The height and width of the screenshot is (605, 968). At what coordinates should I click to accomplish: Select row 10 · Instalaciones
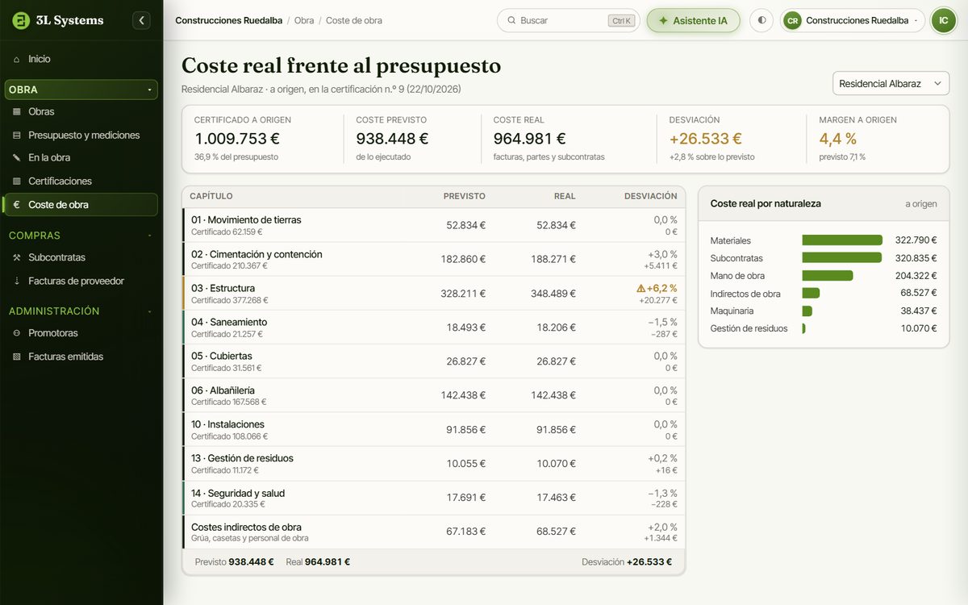pyautogui.click(x=434, y=429)
